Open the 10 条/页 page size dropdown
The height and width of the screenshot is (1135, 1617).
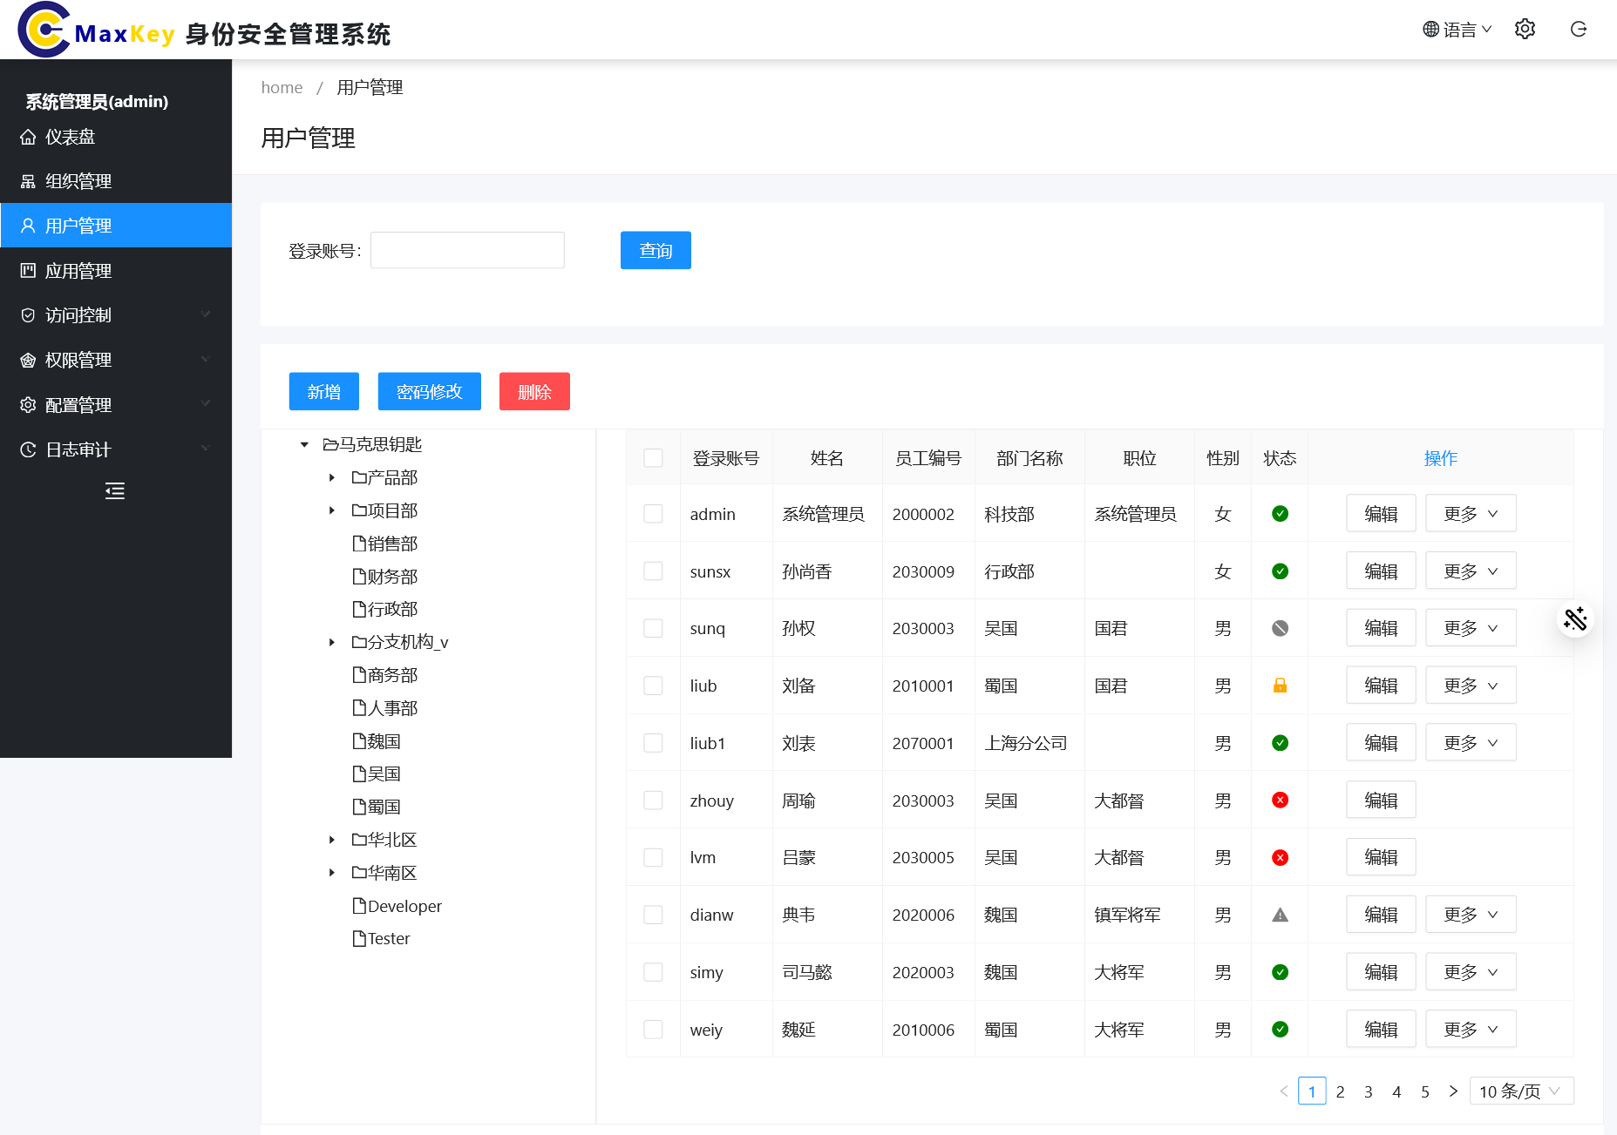coord(1520,1091)
